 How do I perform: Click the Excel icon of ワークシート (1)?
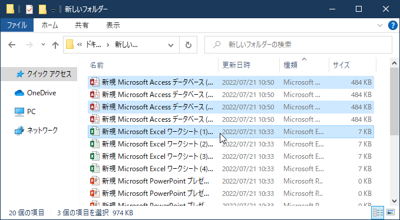pyautogui.click(x=94, y=132)
